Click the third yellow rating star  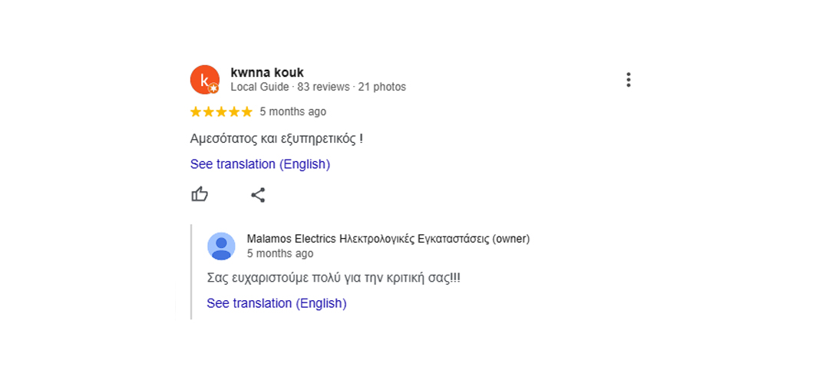[222, 111]
